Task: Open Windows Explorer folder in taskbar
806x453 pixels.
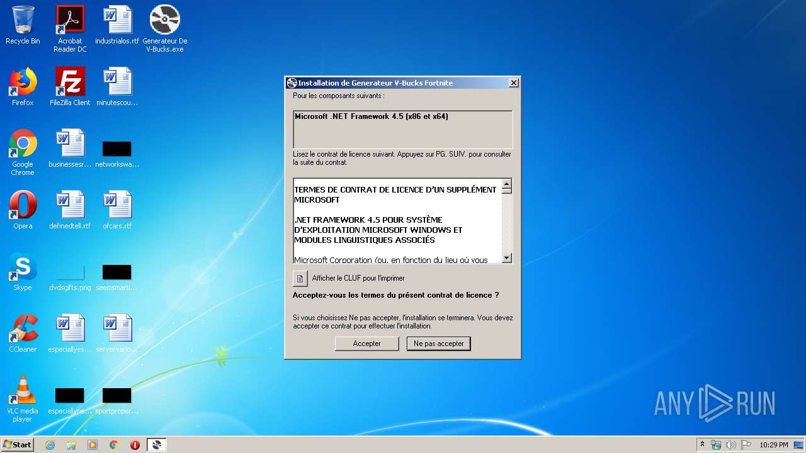Action: click(x=71, y=445)
